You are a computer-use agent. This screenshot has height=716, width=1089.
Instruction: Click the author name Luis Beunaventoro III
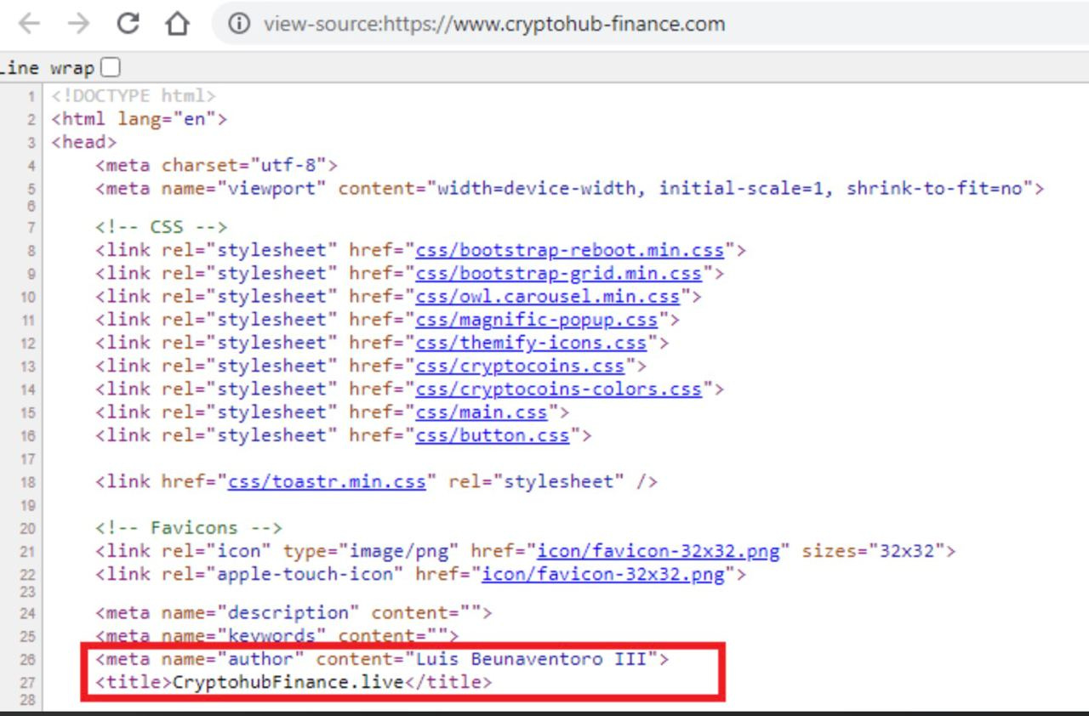point(531,659)
